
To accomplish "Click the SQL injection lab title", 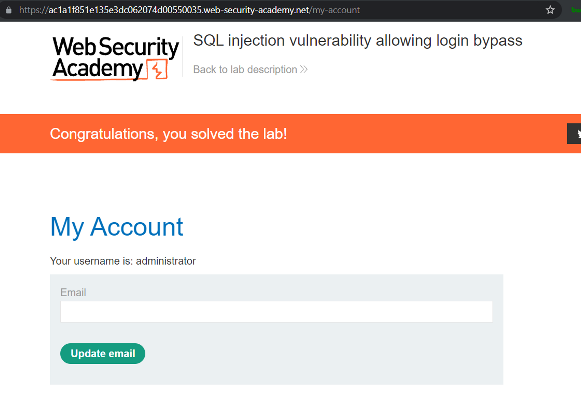I will [x=358, y=40].
